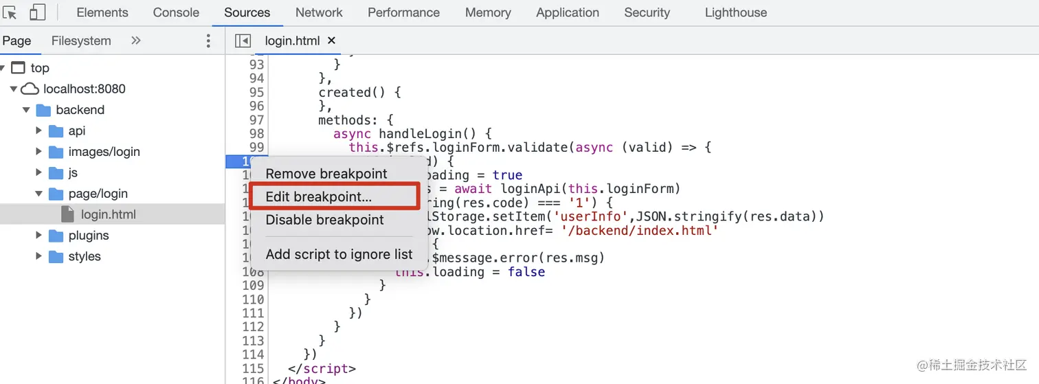Click the plugins folder icon
This screenshot has height=384, width=1039.
56,236
